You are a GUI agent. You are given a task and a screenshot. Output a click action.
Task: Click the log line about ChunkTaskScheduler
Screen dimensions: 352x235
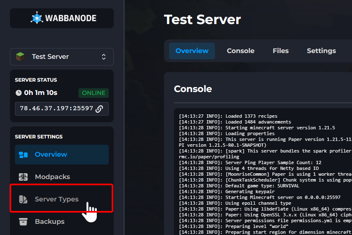tap(265, 180)
